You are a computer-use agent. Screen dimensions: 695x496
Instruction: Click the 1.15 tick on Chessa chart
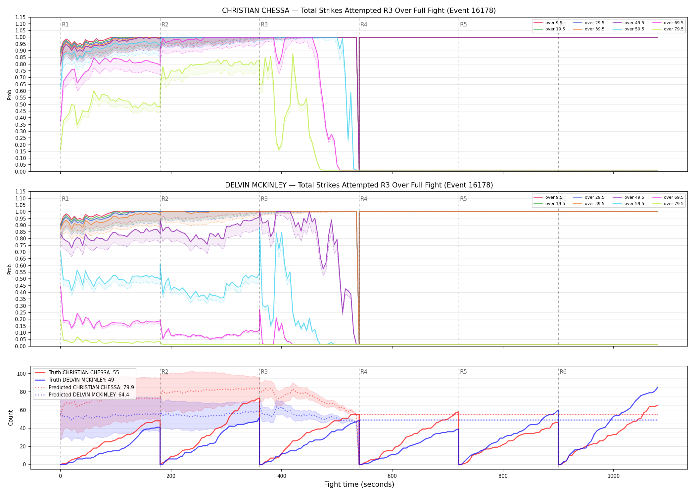pos(20,17)
